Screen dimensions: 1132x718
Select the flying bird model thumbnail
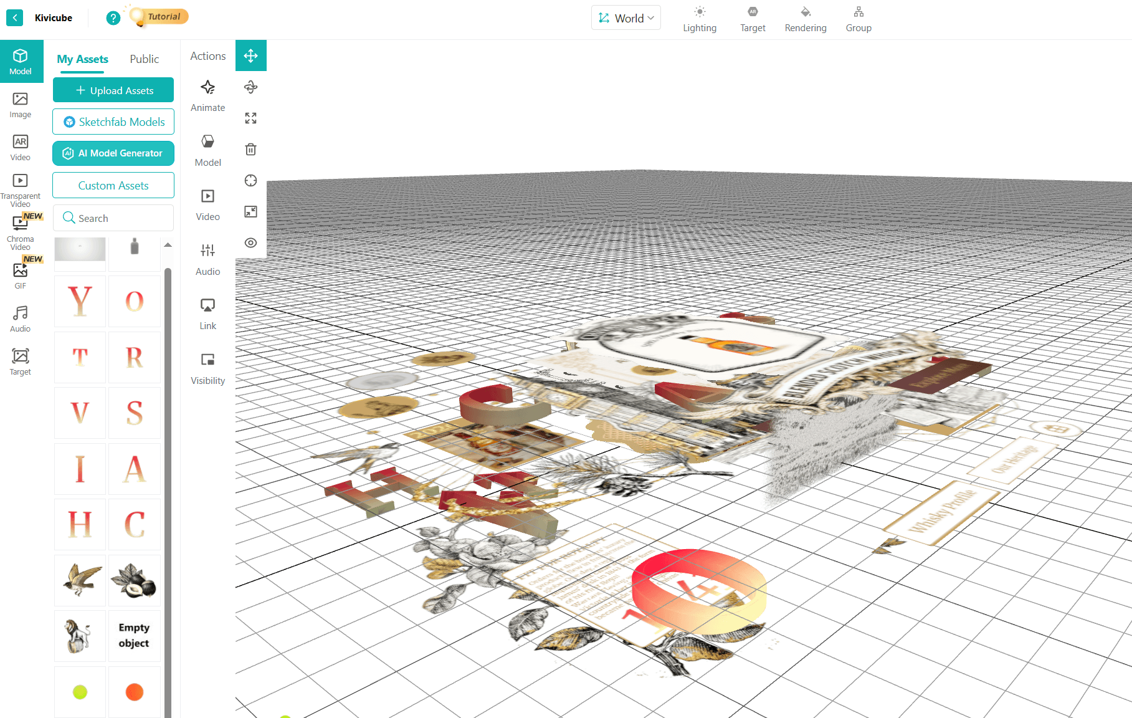click(80, 580)
